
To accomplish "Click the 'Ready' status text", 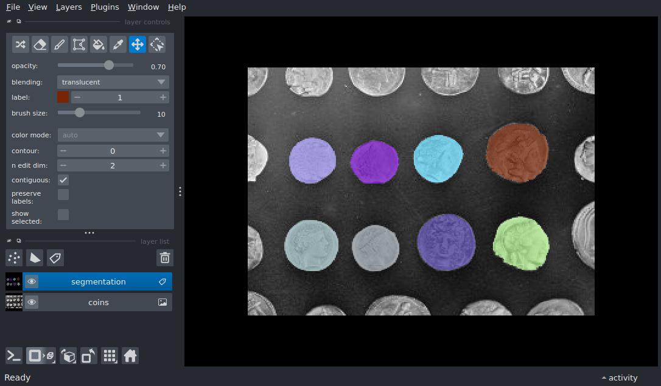I will click(17, 377).
